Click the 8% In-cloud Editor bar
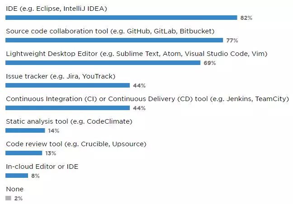293x204 pixels. click(x=17, y=176)
